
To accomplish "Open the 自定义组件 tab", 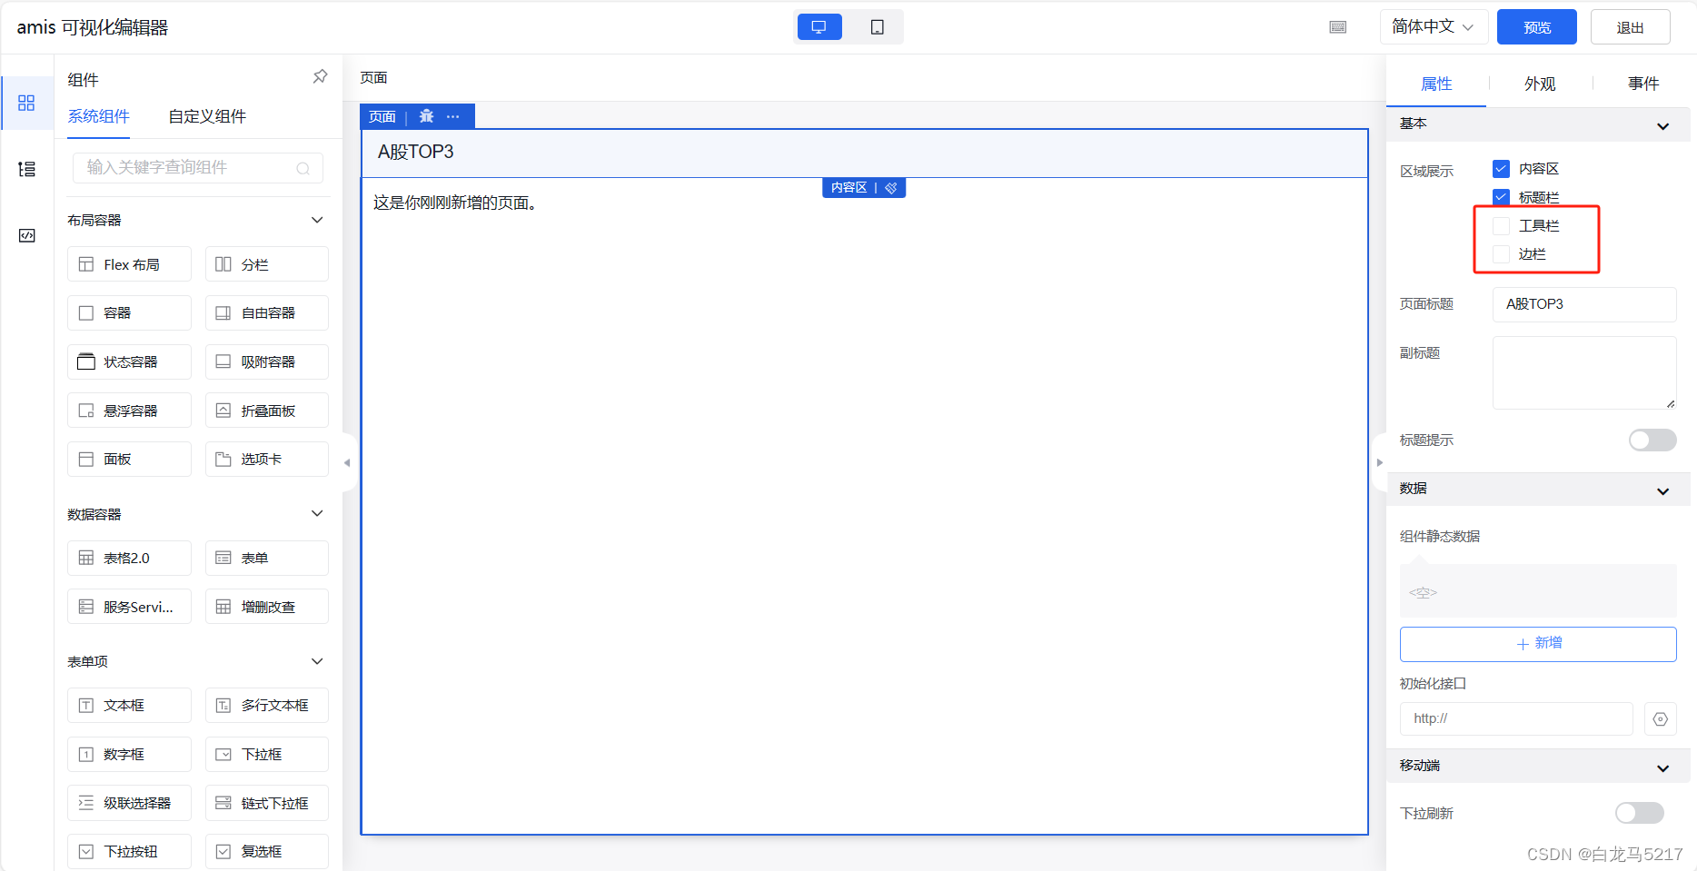I will click(205, 116).
